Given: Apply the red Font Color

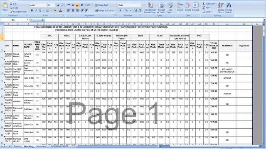Looking at the screenshot, I should pos(60,11).
